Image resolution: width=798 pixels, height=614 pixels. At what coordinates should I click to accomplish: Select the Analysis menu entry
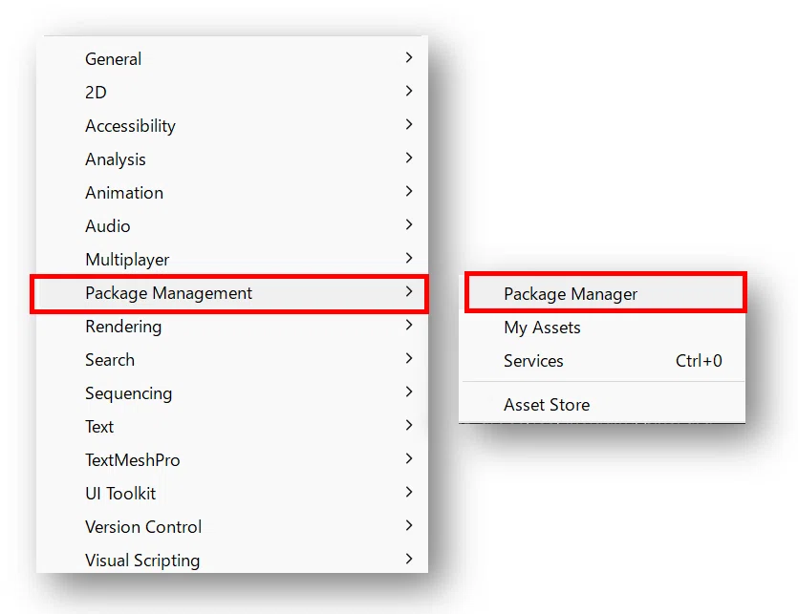click(x=232, y=159)
